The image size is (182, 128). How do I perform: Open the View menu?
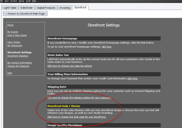tap(7, 1)
